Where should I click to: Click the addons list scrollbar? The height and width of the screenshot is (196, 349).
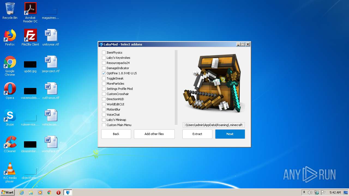[176, 87]
